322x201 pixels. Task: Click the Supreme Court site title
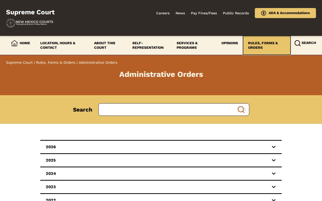[x=30, y=12]
